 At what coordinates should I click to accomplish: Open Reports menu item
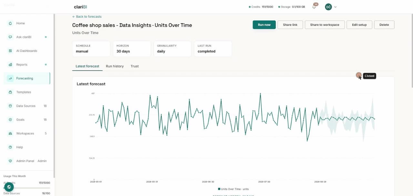pos(27,64)
